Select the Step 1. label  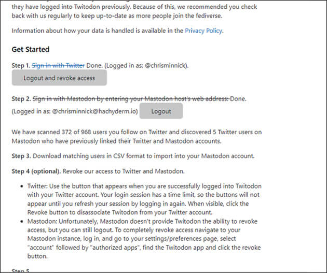pyautogui.click(x=21, y=66)
